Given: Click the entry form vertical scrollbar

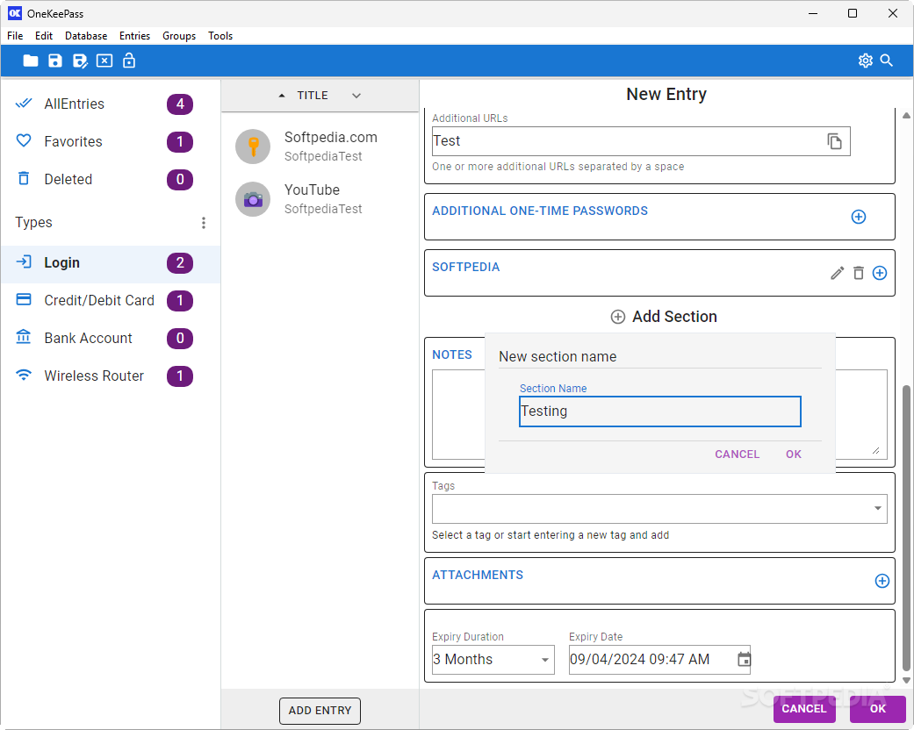Looking at the screenshot, I should 906,527.
